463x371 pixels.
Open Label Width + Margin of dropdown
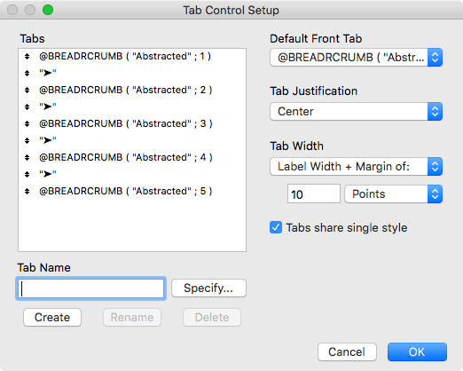(x=356, y=167)
